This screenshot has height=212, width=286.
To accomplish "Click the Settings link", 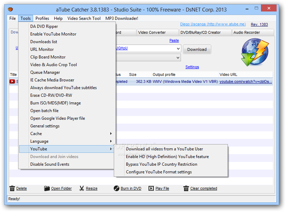I will pyautogui.click(x=192, y=67).
